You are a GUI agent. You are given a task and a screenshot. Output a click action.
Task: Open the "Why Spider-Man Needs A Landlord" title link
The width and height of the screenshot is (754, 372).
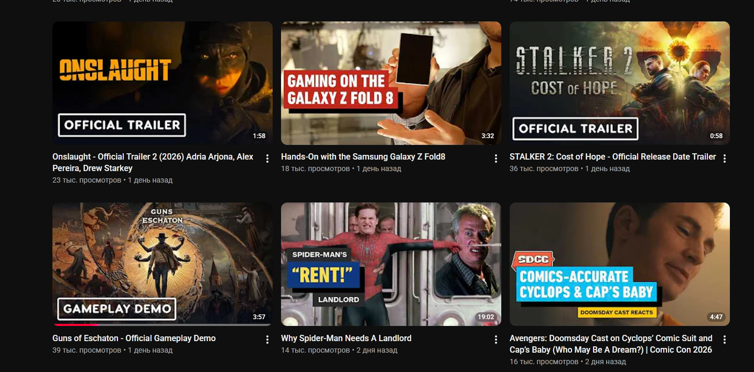tap(346, 338)
